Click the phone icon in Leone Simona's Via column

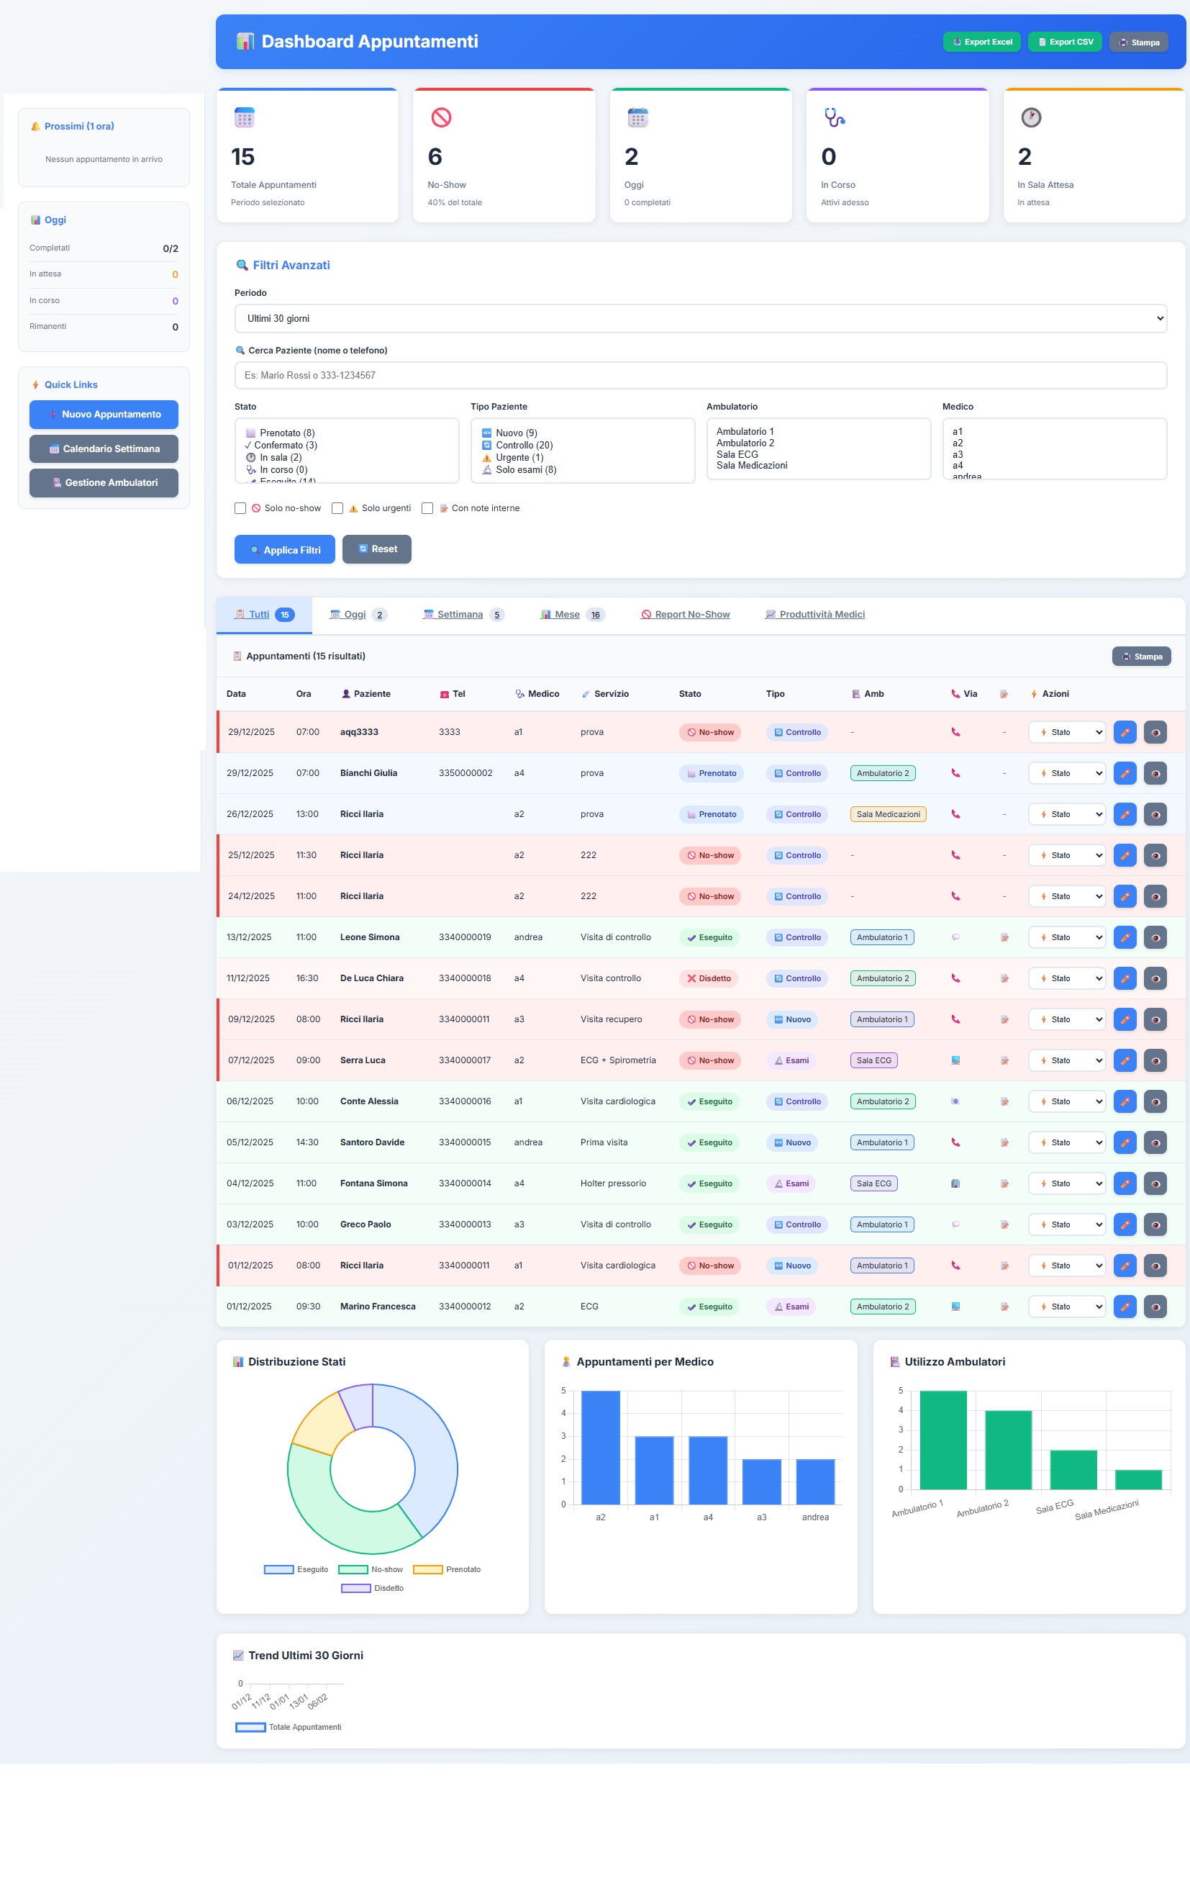[955, 937]
